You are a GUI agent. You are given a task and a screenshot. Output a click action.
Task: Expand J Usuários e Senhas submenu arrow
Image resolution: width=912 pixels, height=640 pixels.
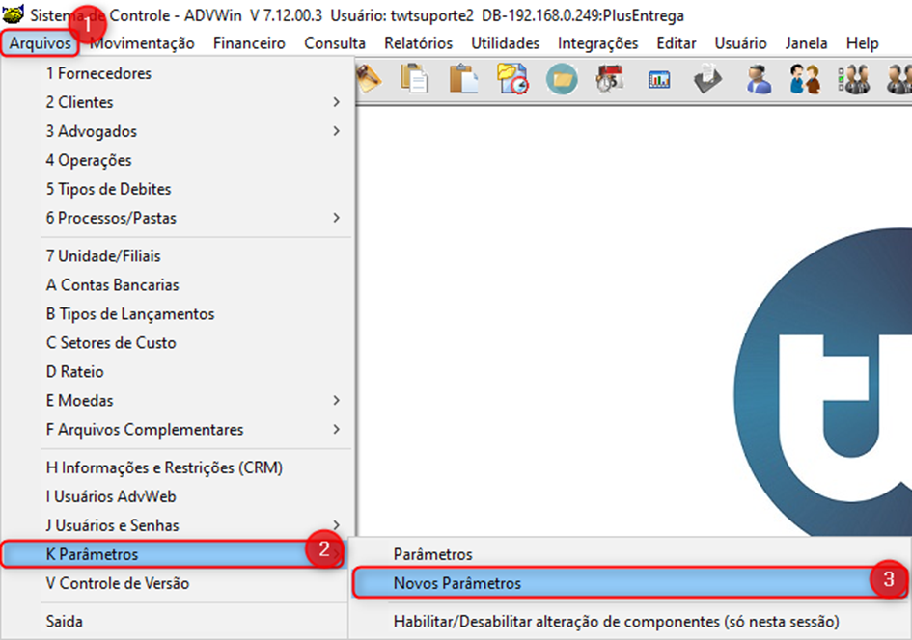pos(336,525)
